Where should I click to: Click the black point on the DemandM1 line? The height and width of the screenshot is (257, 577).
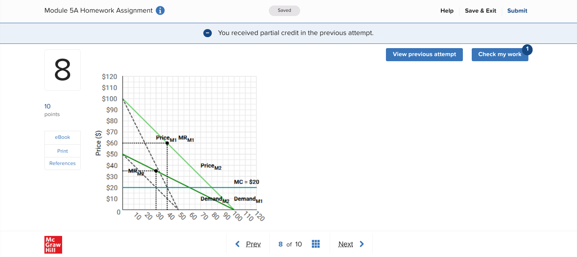pos(167,143)
